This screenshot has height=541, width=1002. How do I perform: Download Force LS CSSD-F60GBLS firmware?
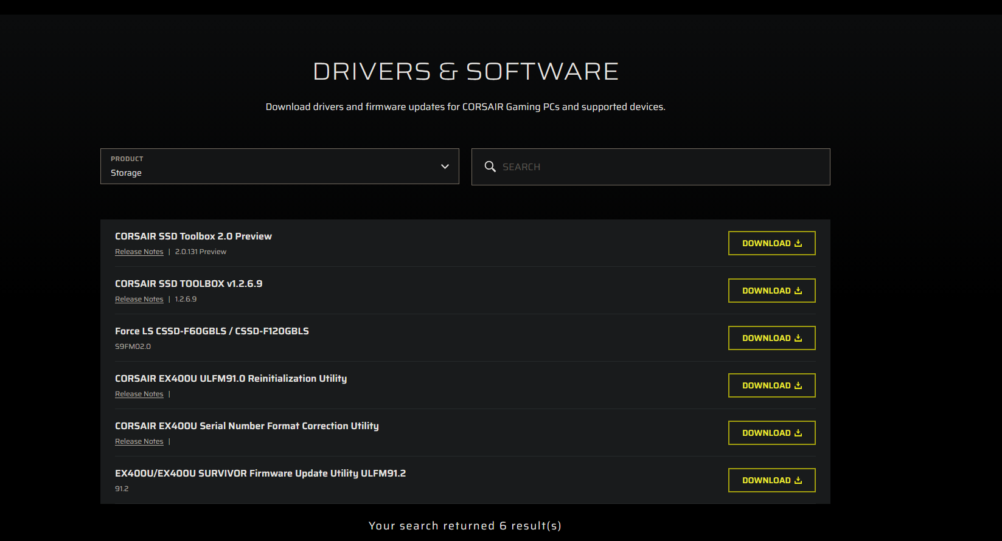(771, 338)
